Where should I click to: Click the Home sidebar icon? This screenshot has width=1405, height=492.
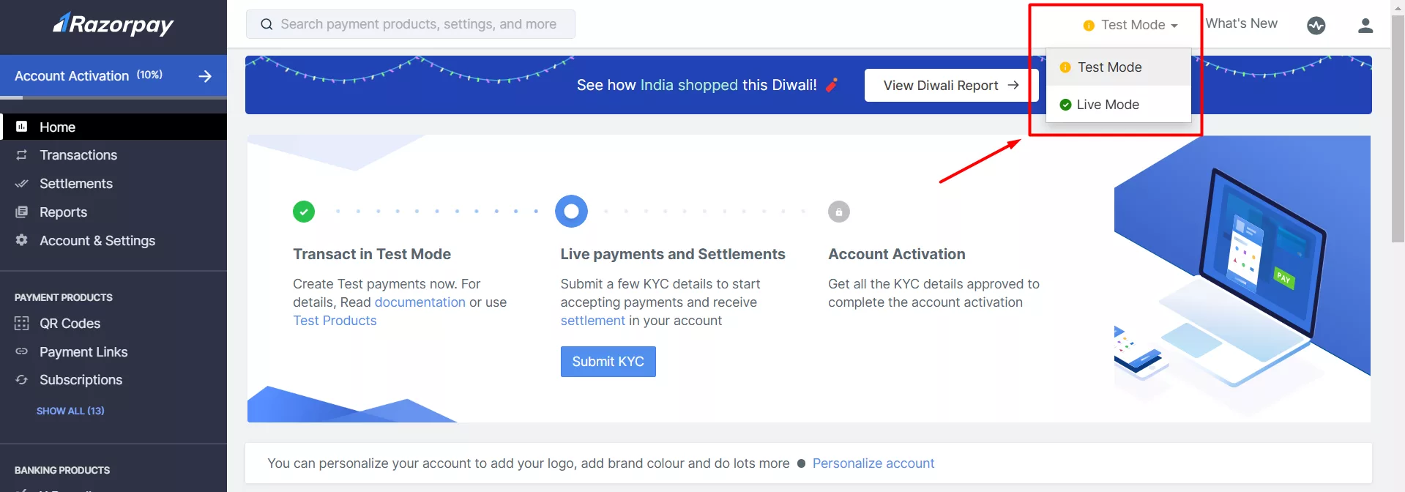22,127
